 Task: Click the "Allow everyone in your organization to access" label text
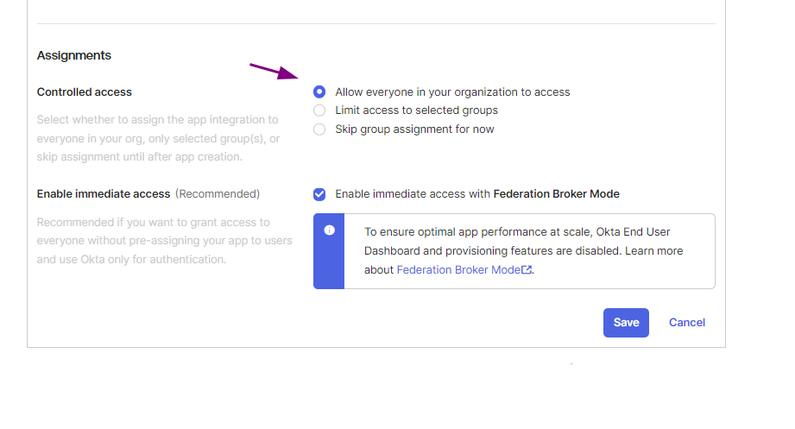click(x=452, y=91)
